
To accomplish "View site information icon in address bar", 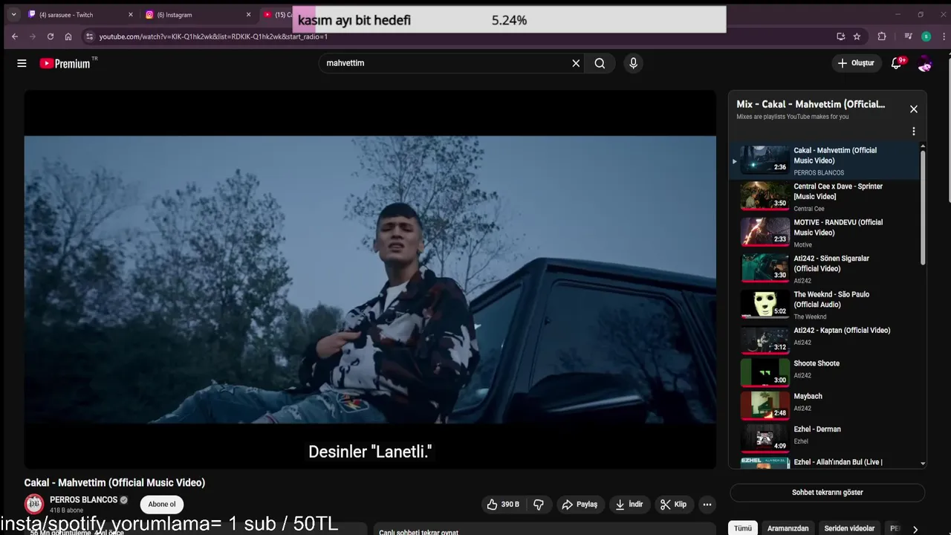I will click(89, 36).
